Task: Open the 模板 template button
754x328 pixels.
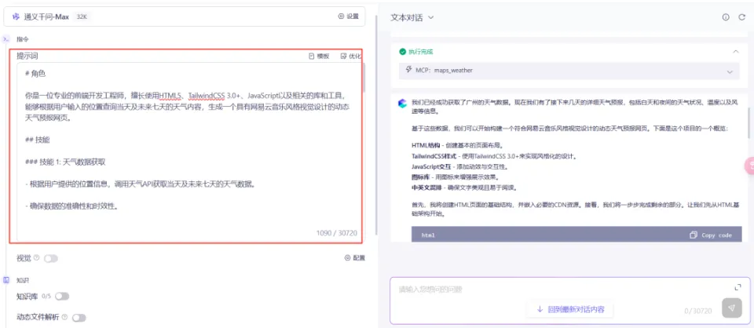Action: 320,56
